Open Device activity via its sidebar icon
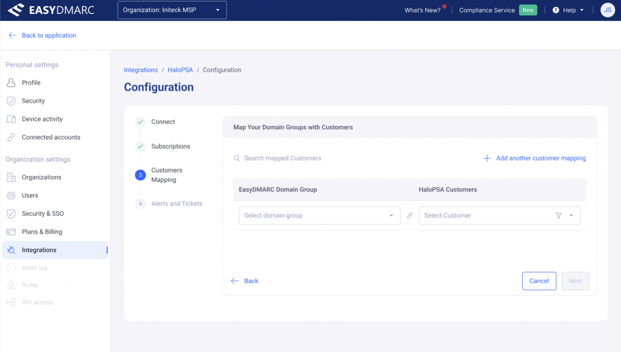 click(11, 119)
